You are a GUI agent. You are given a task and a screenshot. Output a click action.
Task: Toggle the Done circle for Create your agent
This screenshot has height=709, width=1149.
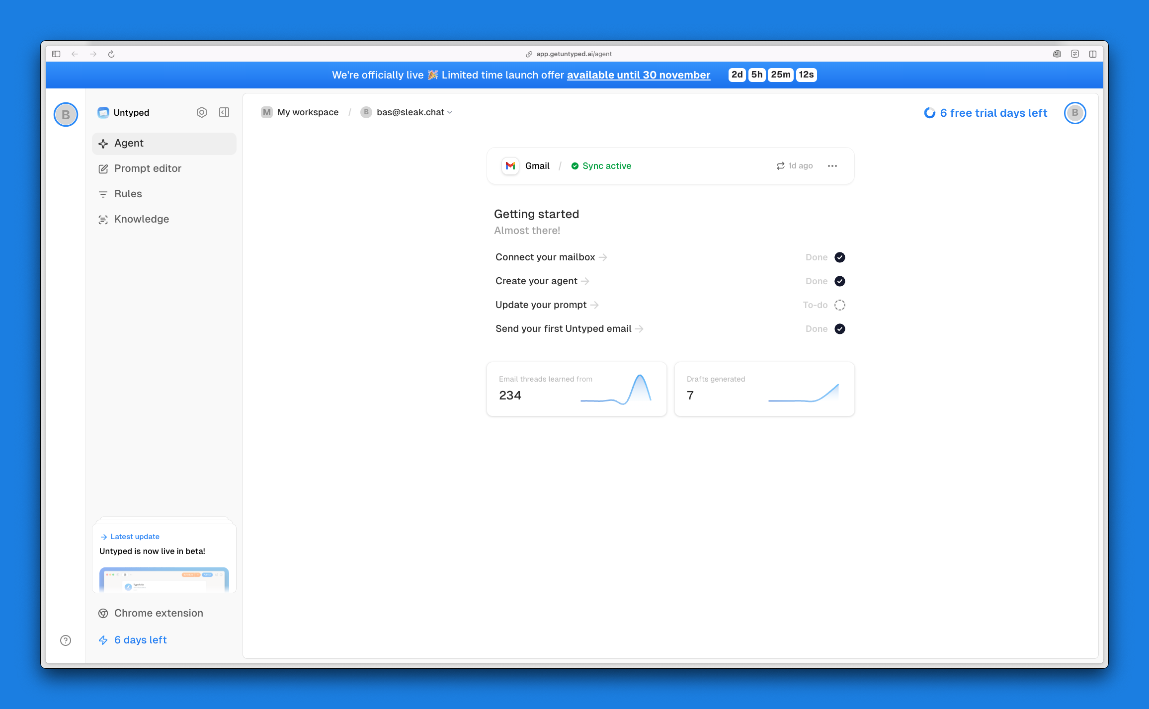(839, 281)
